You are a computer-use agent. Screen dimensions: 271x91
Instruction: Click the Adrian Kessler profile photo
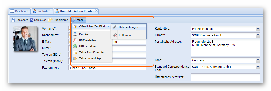click(25, 38)
